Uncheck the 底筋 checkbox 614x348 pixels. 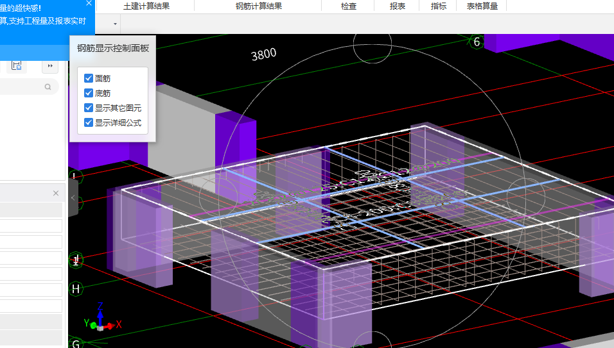89,93
